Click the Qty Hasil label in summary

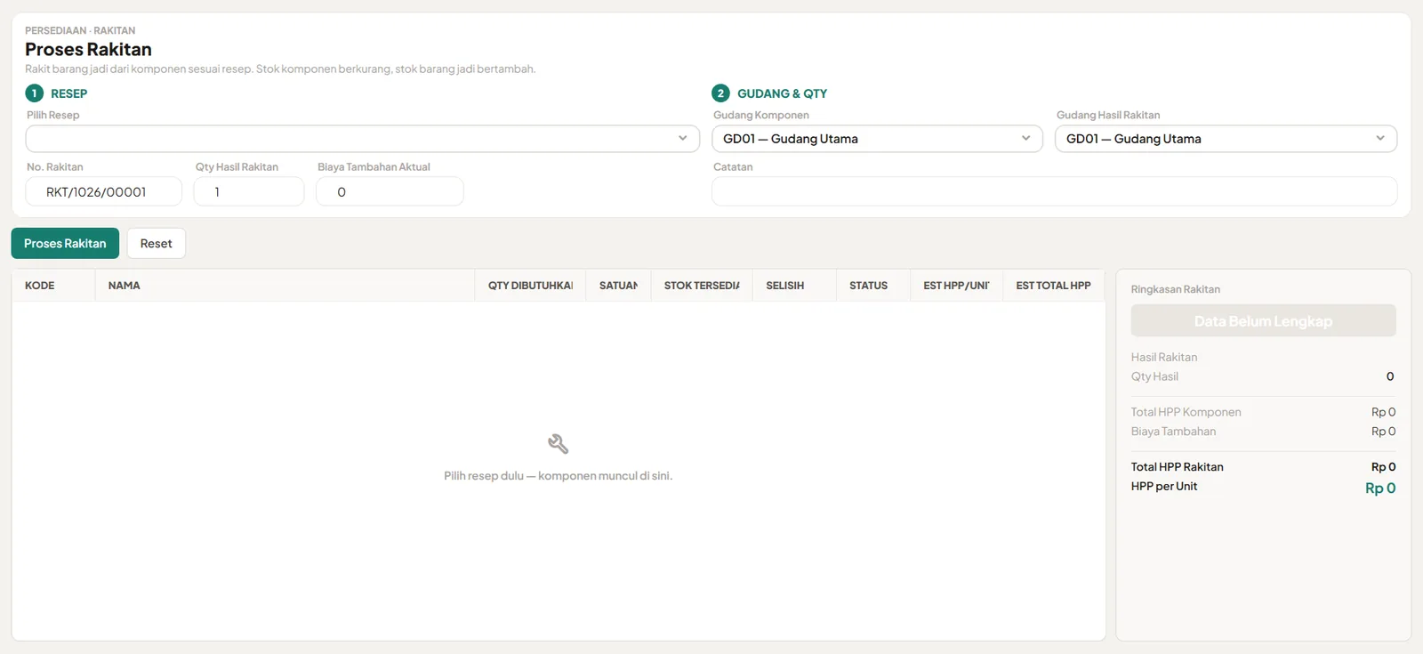(1154, 376)
